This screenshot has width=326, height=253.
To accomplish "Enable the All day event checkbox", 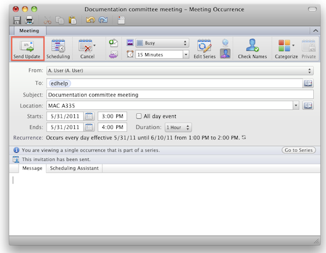I will 139,116.
